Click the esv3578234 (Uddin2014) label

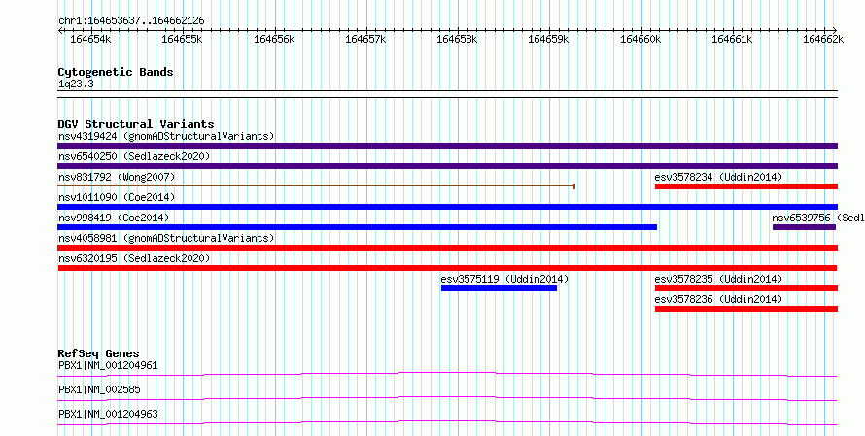(718, 177)
